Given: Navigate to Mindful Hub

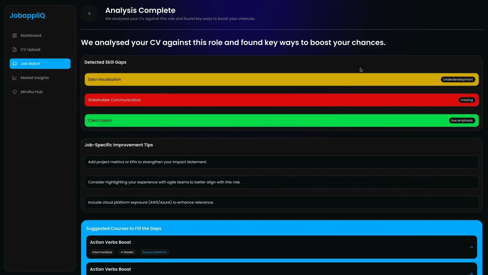Looking at the screenshot, I should tap(40, 92).
